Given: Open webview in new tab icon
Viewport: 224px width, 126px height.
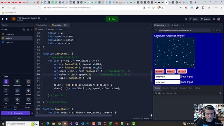Looking at the screenshot, I should point(220,30).
